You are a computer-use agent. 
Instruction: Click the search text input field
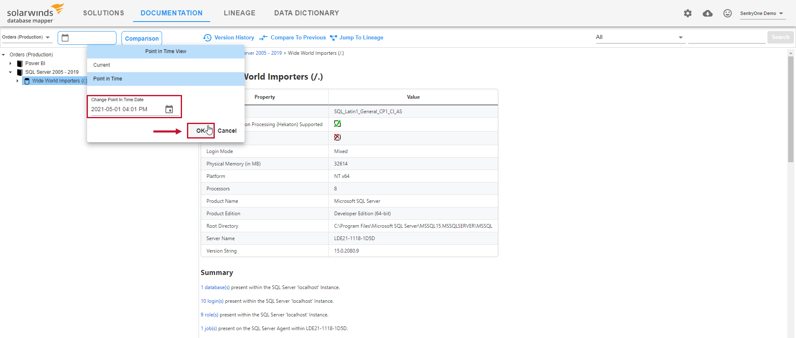(727, 37)
